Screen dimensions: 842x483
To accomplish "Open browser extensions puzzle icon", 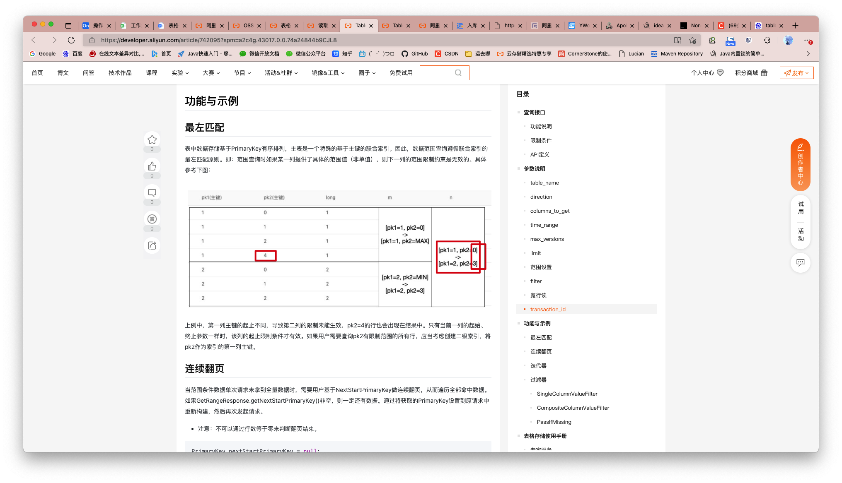I will click(767, 40).
